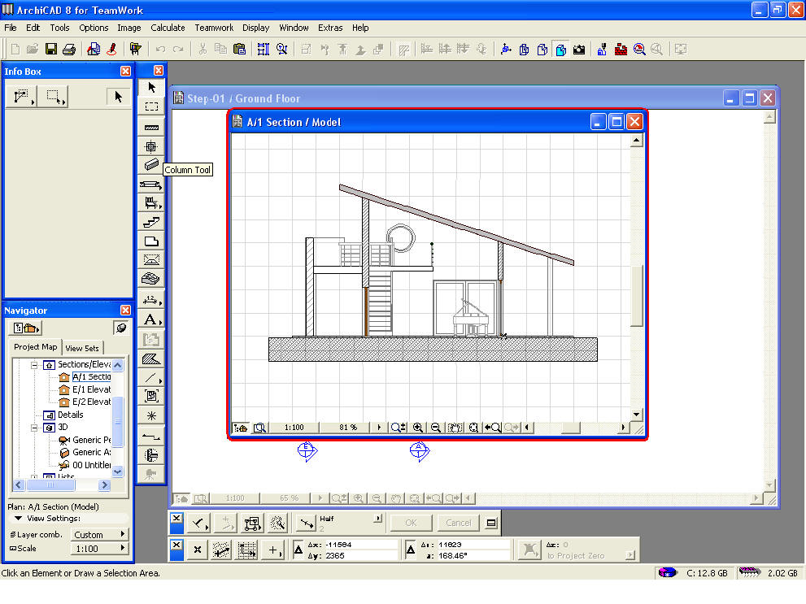Toggle the delta r/a relative coordinates button
The image size is (806, 604).
[410, 550]
